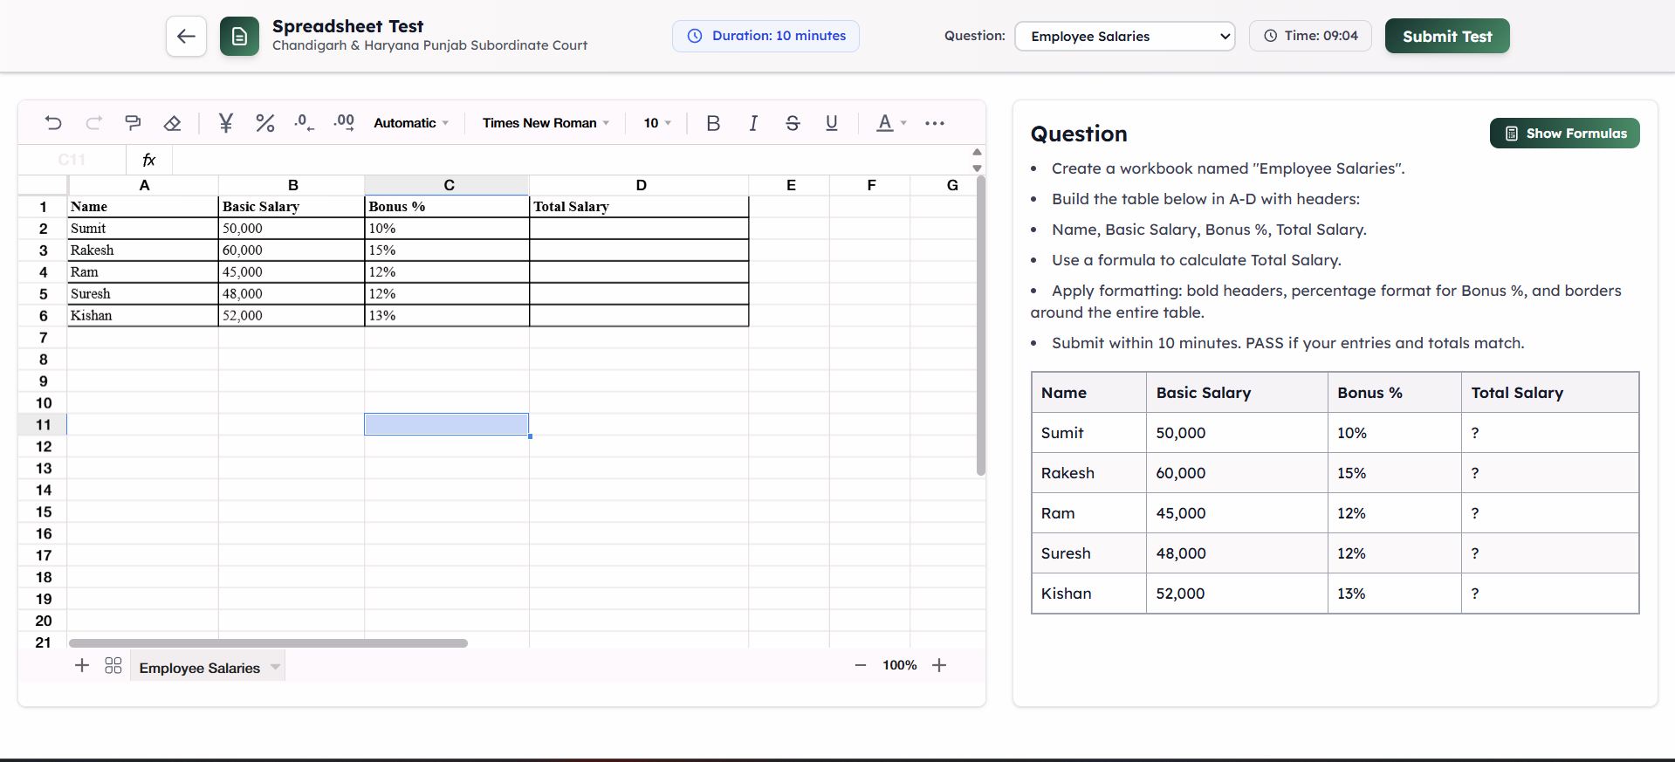The image size is (1675, 762).
Task: Select the Total Salary header cell in spreadsheet
Action: pyautogui.click(x=639, y=207)
